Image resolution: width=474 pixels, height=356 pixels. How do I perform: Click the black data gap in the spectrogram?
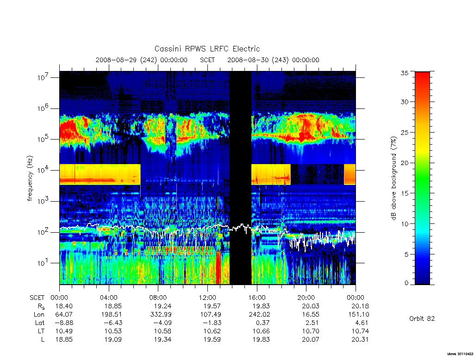pyautogui.click(x=241, y=178)
